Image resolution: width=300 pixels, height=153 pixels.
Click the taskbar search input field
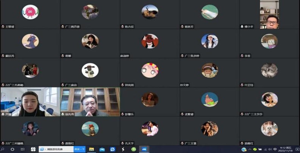(x=56, y=150)
